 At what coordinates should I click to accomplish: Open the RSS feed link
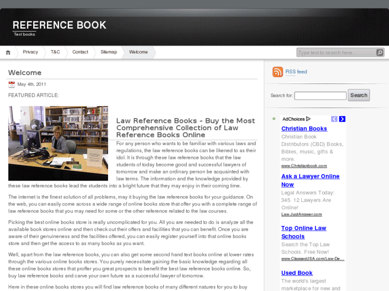point(296,72)
